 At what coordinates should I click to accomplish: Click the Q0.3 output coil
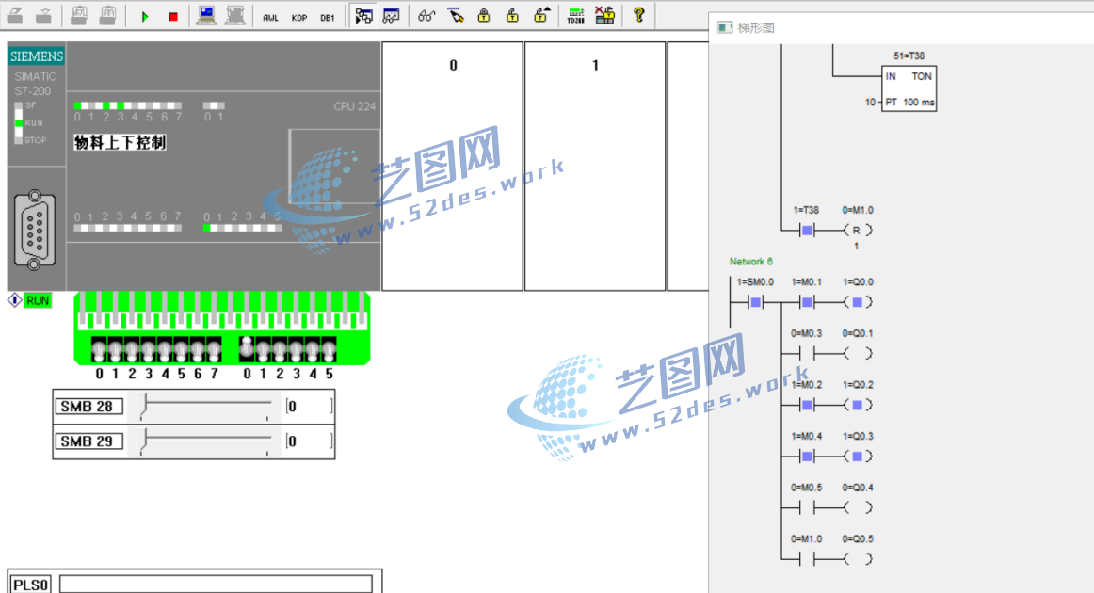click(x=858, y=457)
